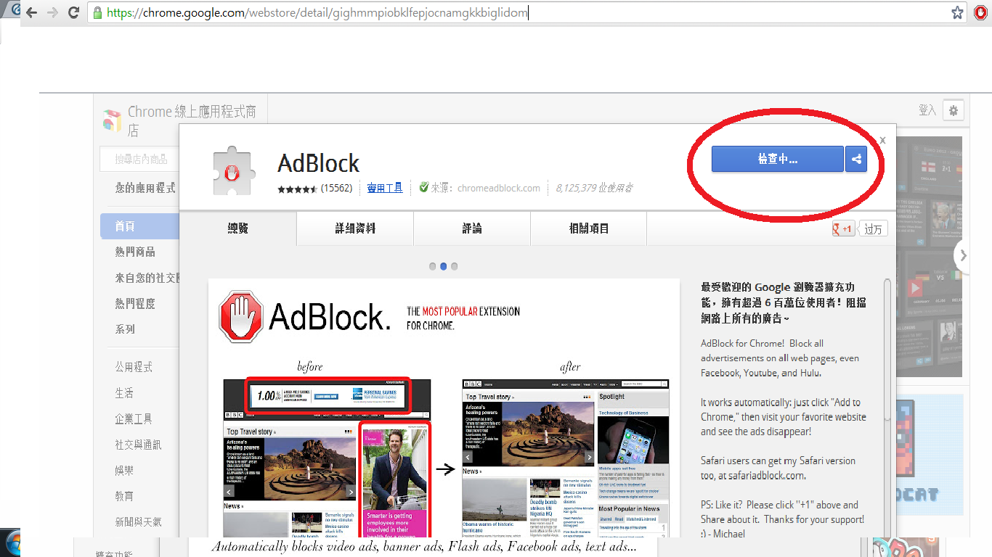The height and width of the screenshot is (557, 992).
Task: Click the browser forward arrow
Action: coord(52,12)
